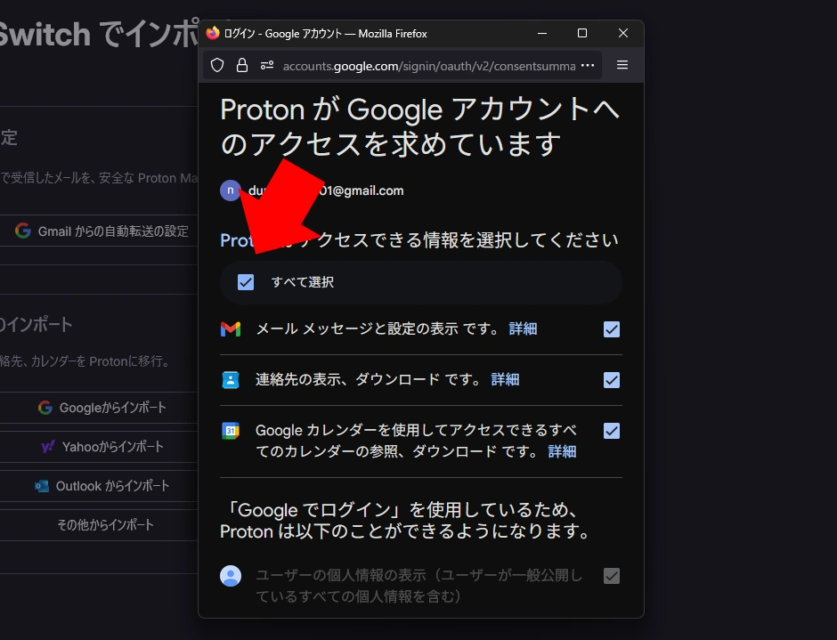Open 詳細 link for mail messages permission

pos(524,328)
